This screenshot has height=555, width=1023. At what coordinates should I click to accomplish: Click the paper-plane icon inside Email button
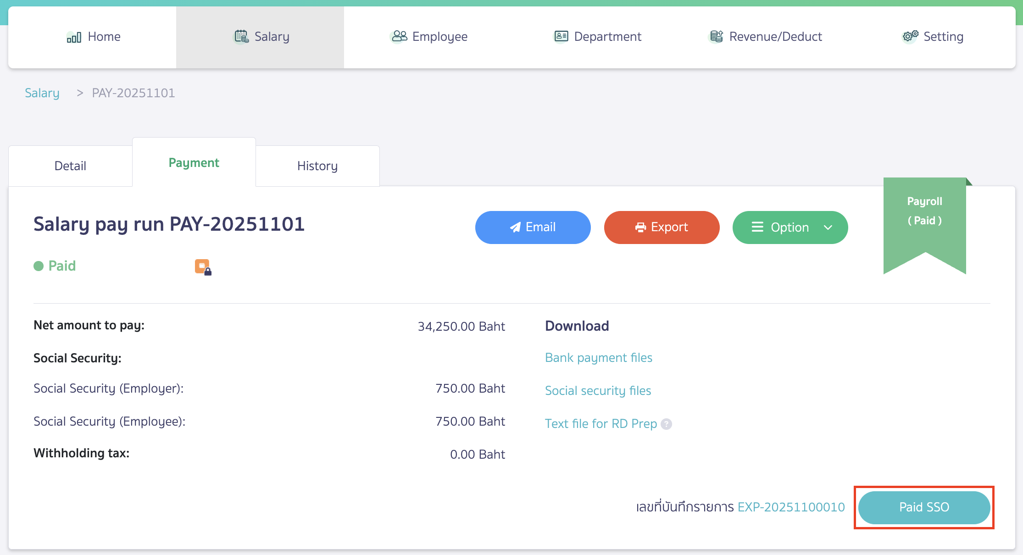514,227
